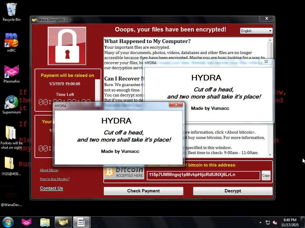Open the Recycle Bin desktop icon

(x=12, y=12)
